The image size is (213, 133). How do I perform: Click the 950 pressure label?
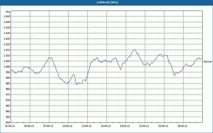(x=8, y=122)
